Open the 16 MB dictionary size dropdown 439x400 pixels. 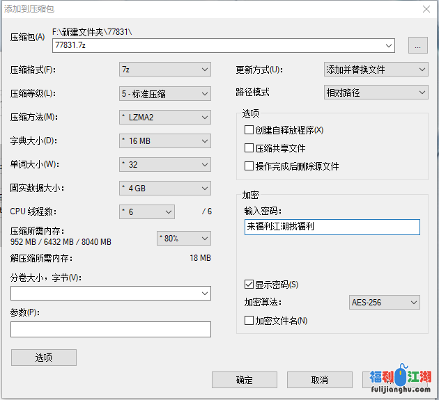point(164,141)
